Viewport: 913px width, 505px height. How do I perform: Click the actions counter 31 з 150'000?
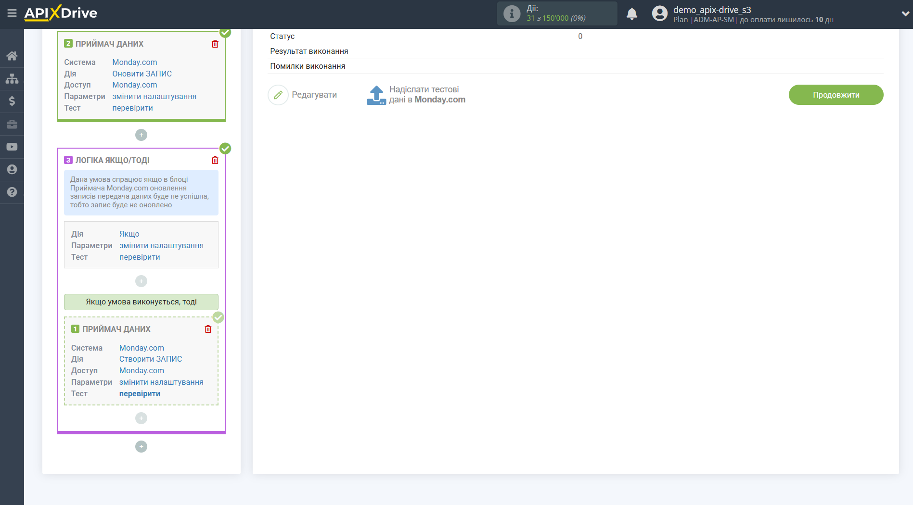tap(556, 18)
